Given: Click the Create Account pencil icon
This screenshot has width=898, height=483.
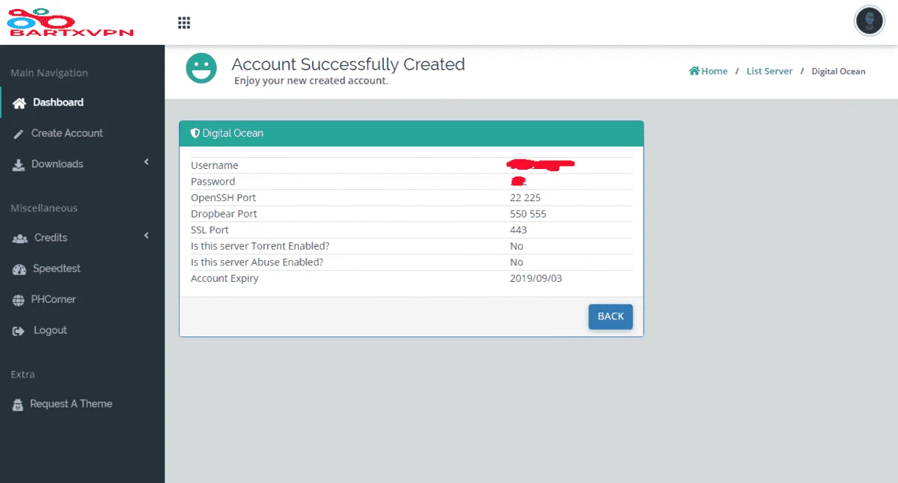Looking at the screenshot, I should (18, 134).
